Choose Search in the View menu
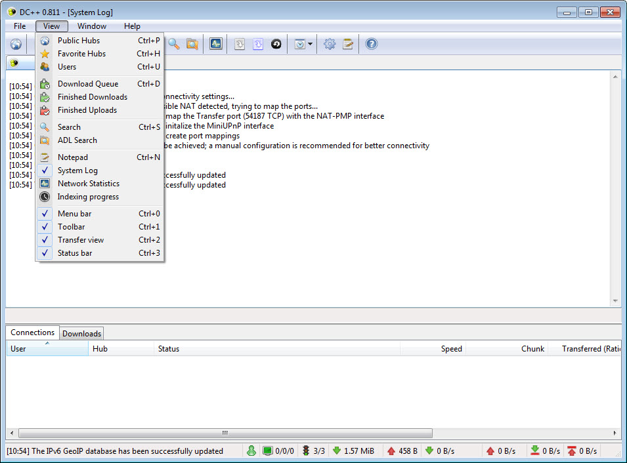627x463 pixels. (100, 127)
